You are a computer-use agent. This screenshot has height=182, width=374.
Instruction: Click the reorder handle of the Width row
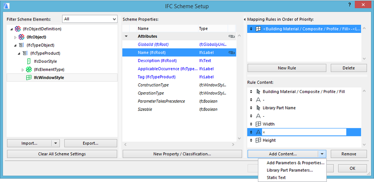click(x=251, y=124)
